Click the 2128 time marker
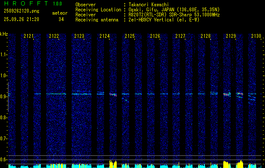The image size is (265, 168). [x=206, y=36]
